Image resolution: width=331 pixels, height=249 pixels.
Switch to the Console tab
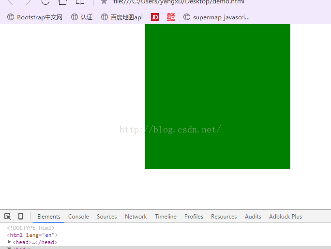(78, 217)
